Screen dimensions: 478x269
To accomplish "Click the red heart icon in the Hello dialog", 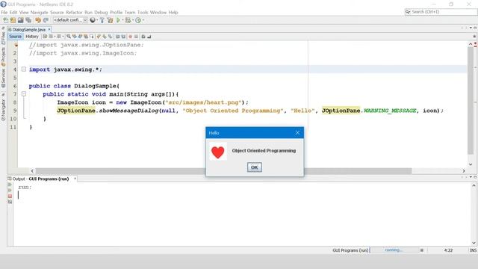I will click(x=217, y=152).
